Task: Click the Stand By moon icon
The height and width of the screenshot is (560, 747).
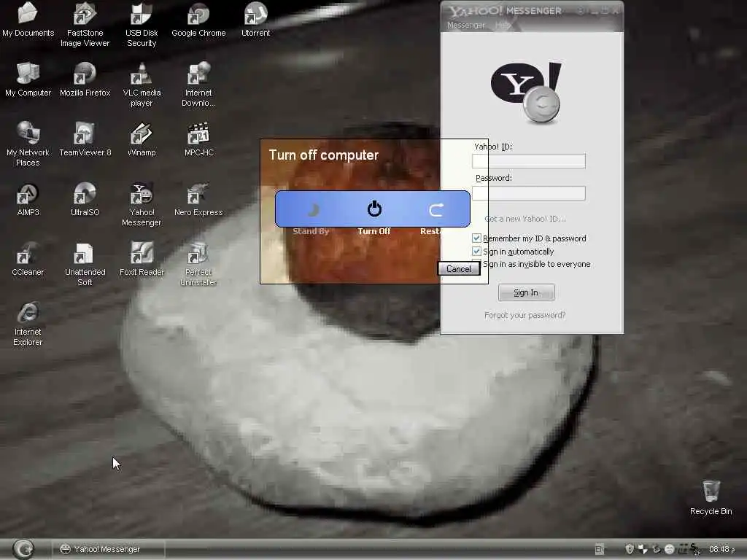Action: (312, 209)
